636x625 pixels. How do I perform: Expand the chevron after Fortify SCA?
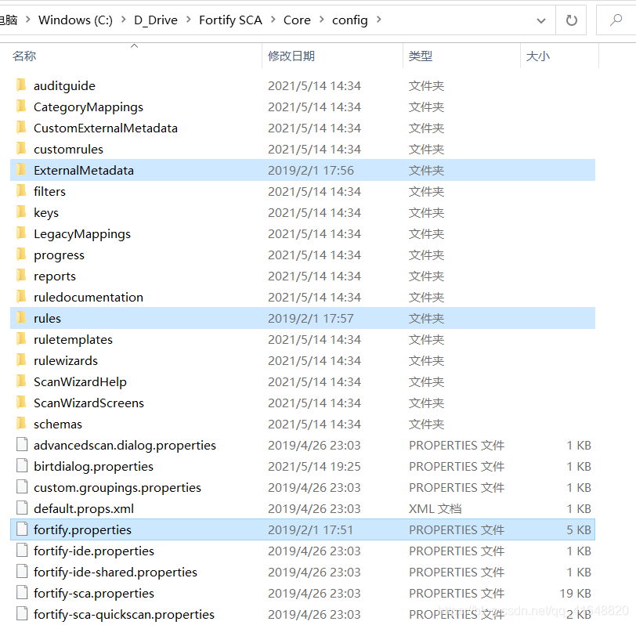(x=273, y=20)
